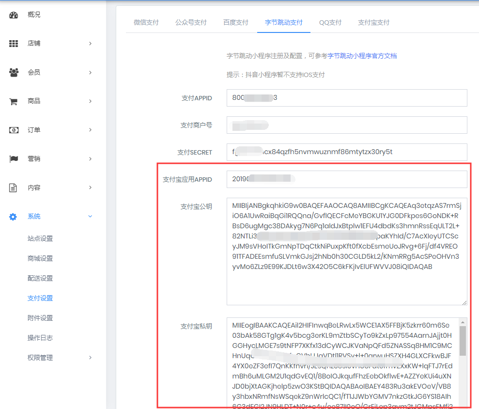Switch to the 微信支付 tab
The height and width of the screenshot is (409, 479).
pyautogui.click(x=146, y=22)
